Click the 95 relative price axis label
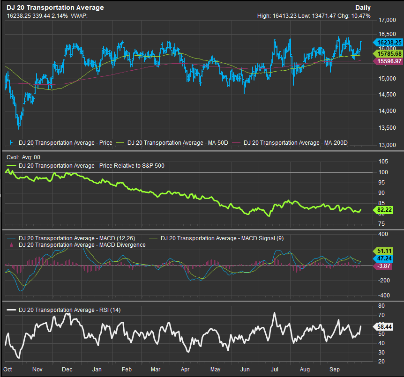The height and width of the screenshot is (377, 404). 382,183
